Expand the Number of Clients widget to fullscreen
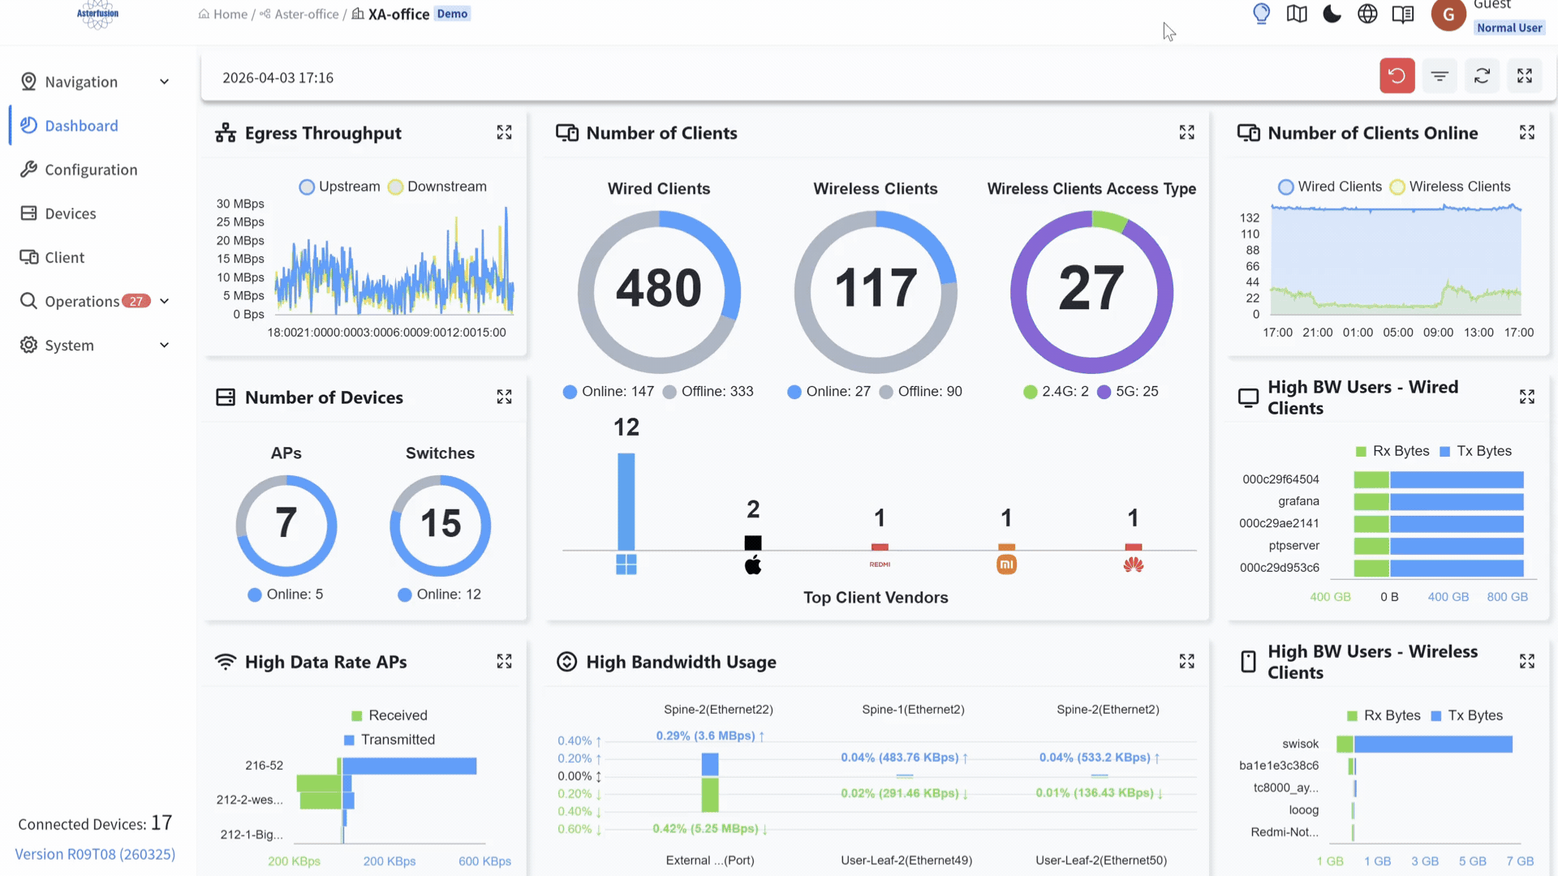Image resolution: width=1558 pixels, height=876 pixels. [x=1186, y=132]
